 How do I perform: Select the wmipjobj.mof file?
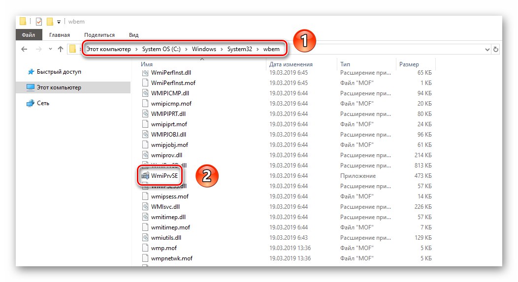pyautogui.click(x=169, y=145)
